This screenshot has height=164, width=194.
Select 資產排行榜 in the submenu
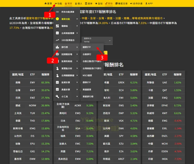[x=92, y=97]
